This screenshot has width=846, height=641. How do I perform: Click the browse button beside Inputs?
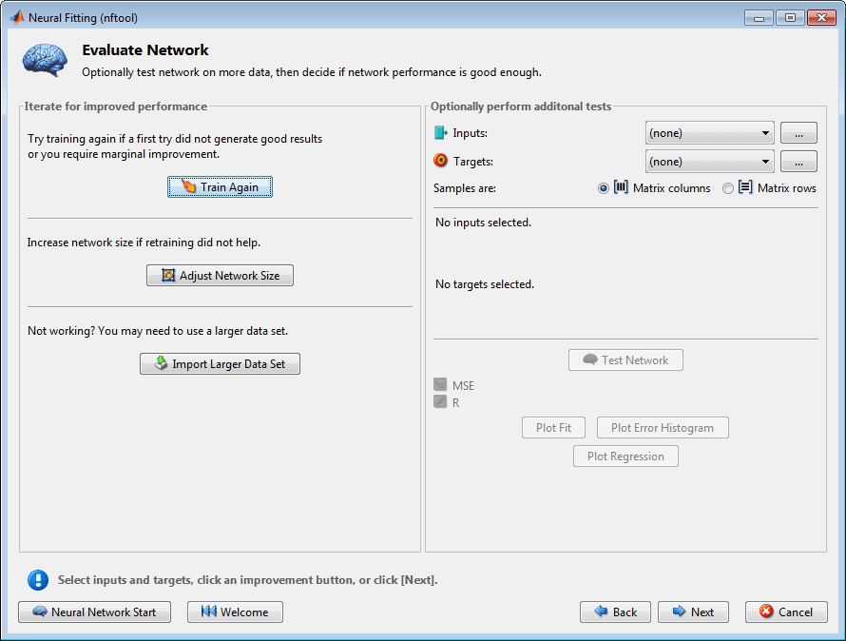point(798,133)
